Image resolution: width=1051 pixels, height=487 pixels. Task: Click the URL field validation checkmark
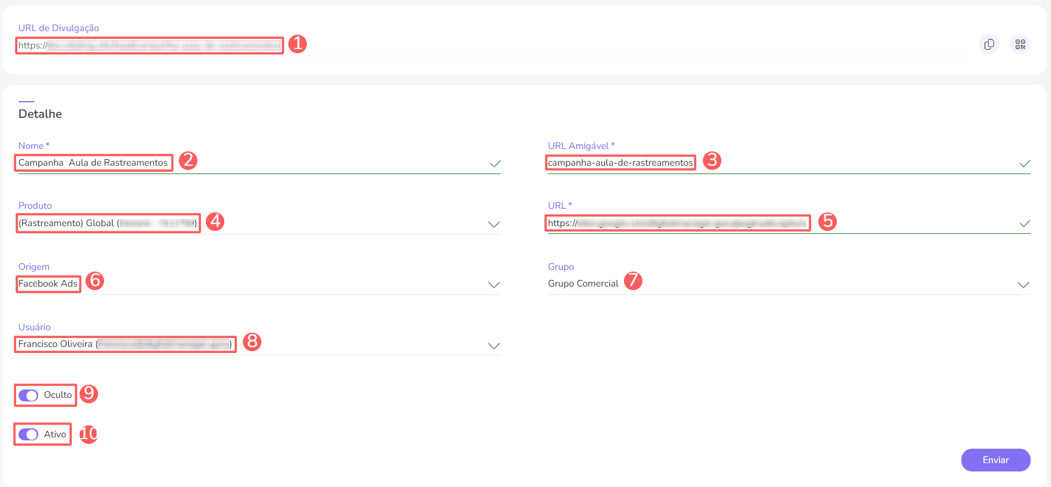(x=1025, y=223)
